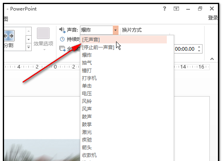Image resolution: width=222 pixels, height=161 pixels.
Task: Minimize the PowerPoint window
Action: (x=188, y=9)
